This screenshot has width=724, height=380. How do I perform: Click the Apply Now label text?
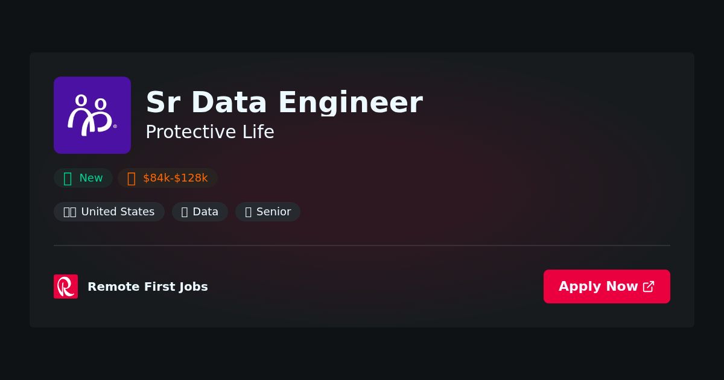pos(599,287)
